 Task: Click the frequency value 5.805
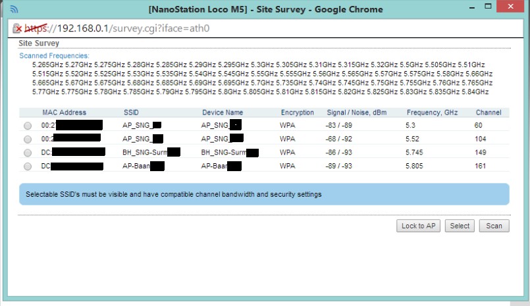tap(414, 166)
